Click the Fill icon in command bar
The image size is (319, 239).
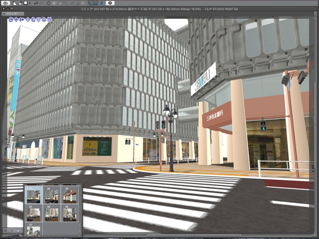click(59, 3)
